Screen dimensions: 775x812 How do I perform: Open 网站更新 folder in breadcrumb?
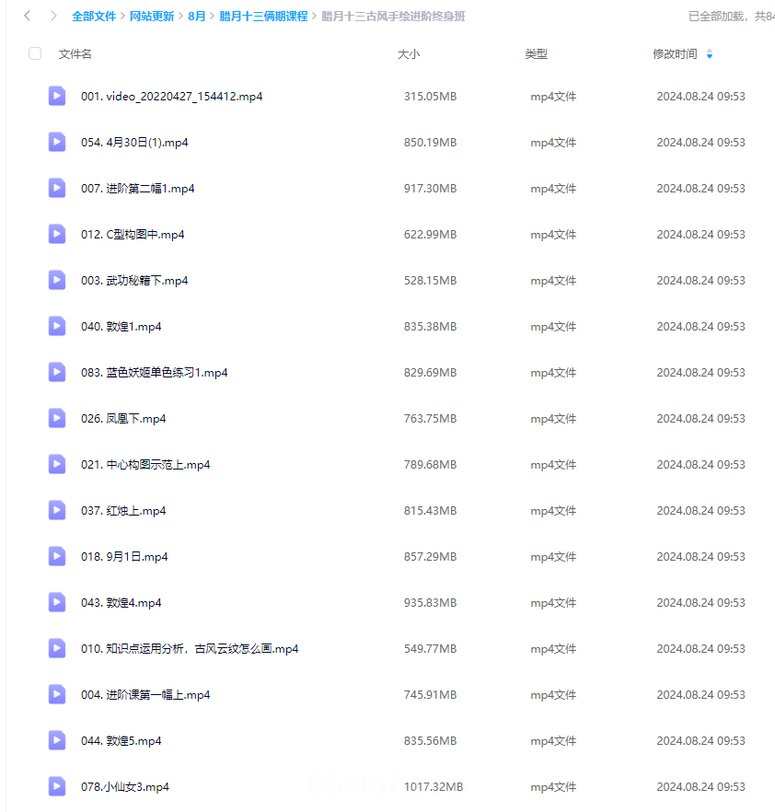(x=152, y=17)
